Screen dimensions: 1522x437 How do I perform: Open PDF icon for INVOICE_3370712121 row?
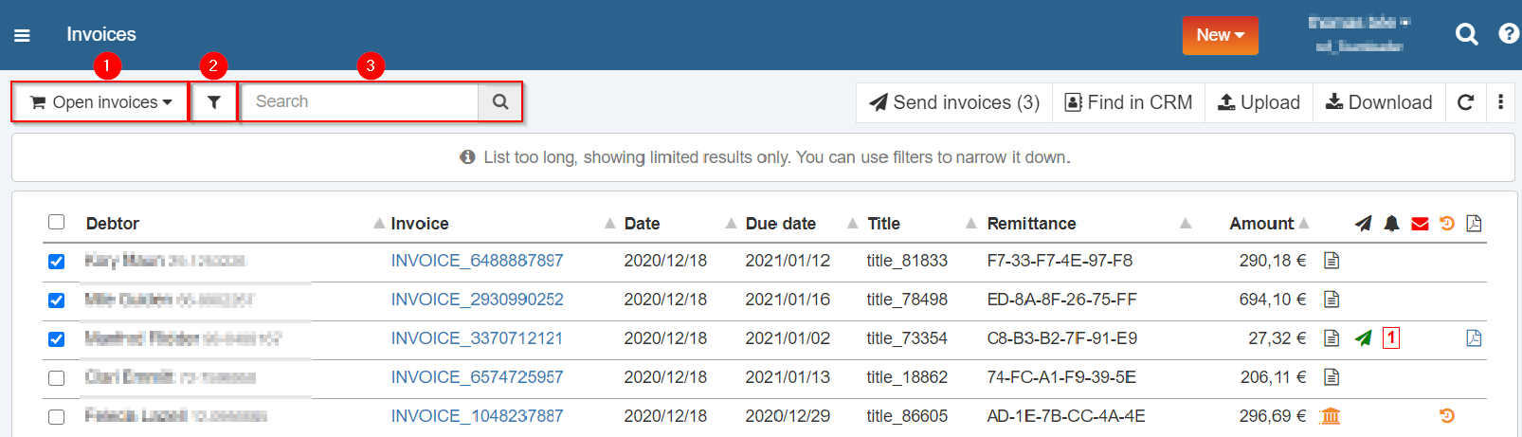pos(1474,338)
